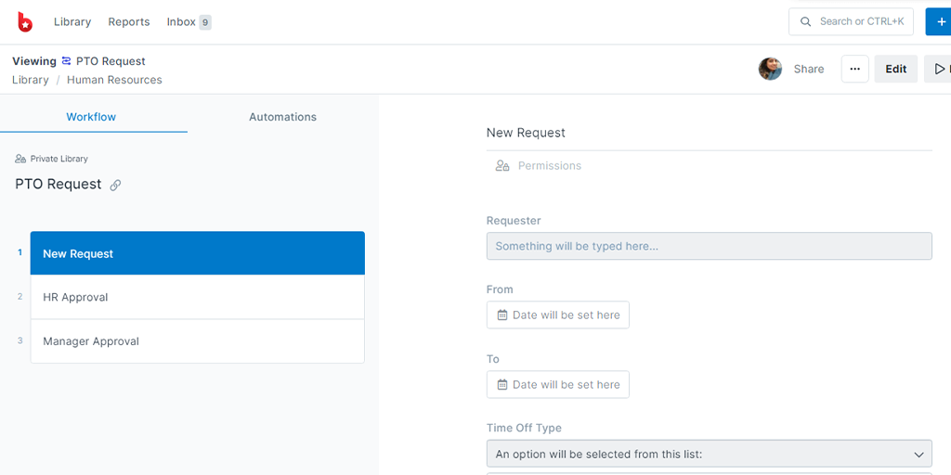
Task: Open the Time Off Type dropdown
Action: coord(709,454)
